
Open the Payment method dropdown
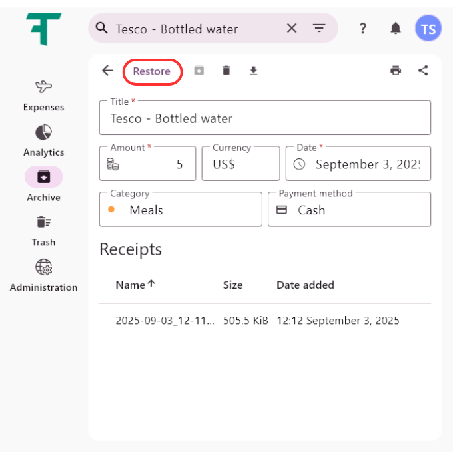[349, 210]
